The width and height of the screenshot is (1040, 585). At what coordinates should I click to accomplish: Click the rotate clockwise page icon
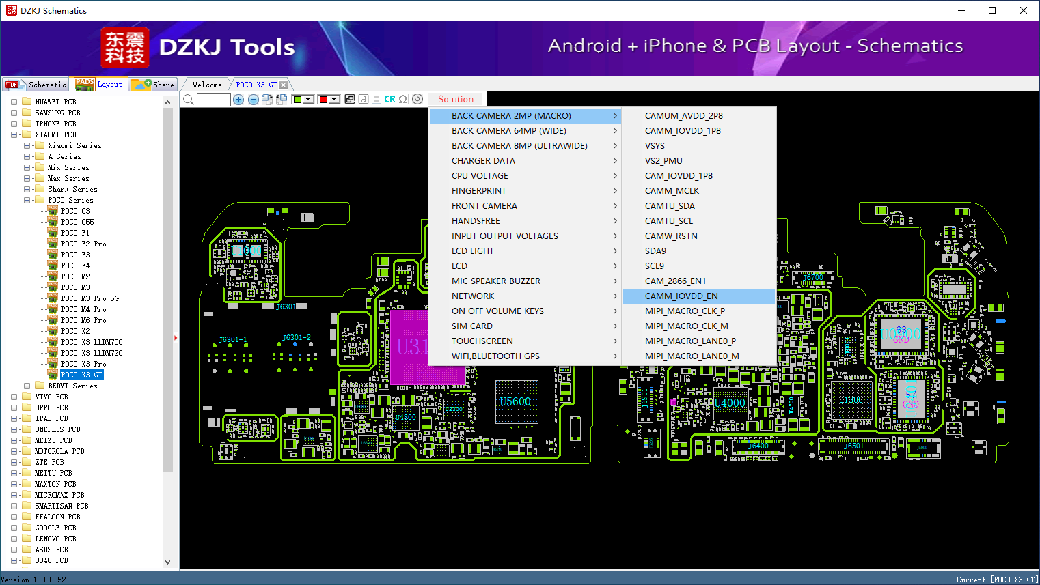click(x=267, y=100)
